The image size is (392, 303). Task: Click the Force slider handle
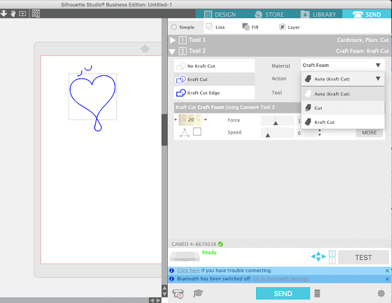[276, 123]
